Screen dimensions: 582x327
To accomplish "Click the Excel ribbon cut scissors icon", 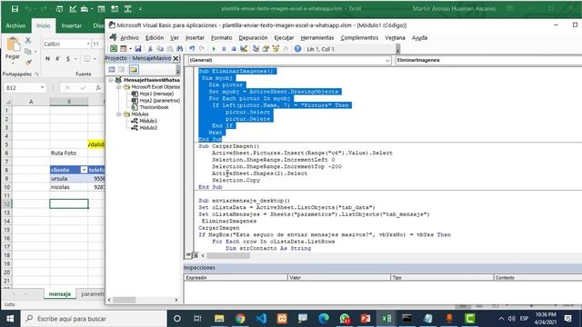I will pyautogui.click(x=28, y=40).
